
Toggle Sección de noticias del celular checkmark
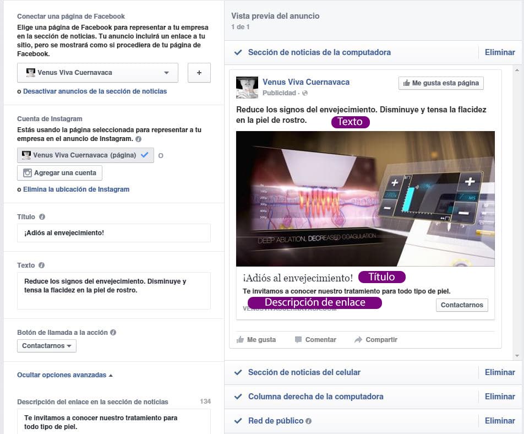[238, 372]
